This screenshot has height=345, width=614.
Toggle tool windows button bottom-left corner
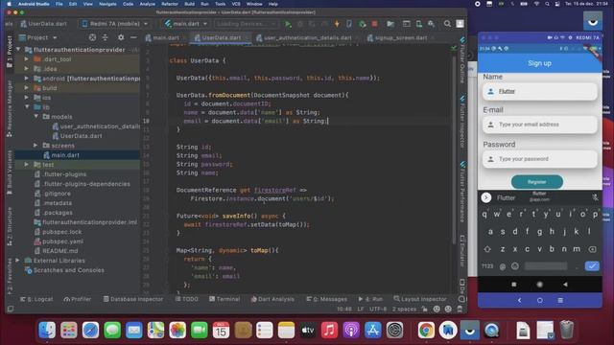coord(11,309)
